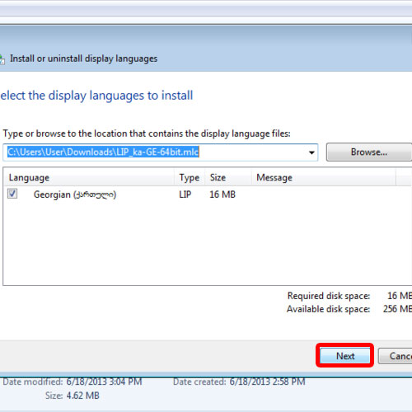Viewport: 412px width, 412px height.
Task: Uncheck the Georgian language checkbox
Action: 12,194
